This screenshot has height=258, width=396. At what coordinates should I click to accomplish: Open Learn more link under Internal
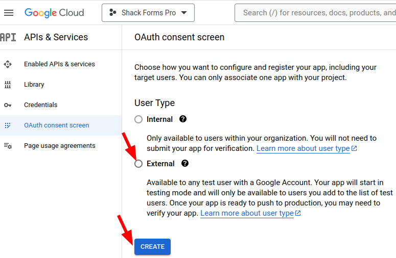pos(307,148)
